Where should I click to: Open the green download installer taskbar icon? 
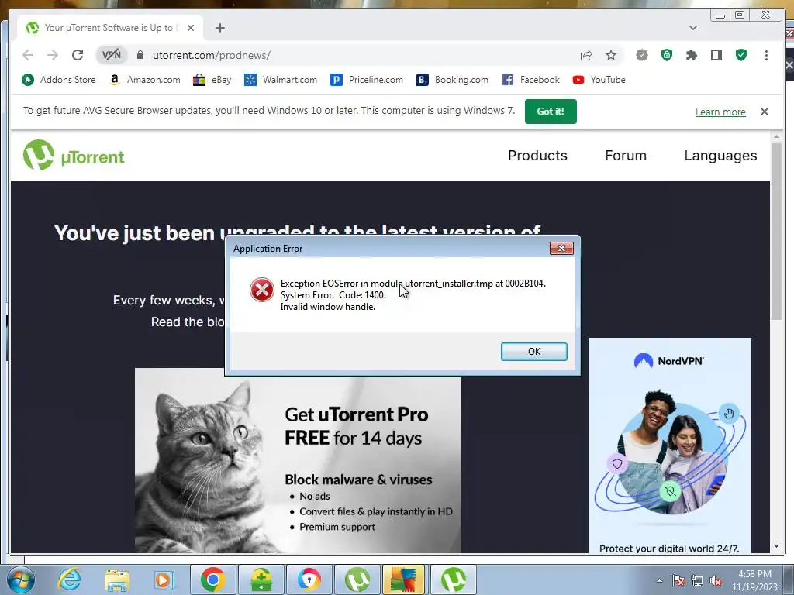pos(261,580)
